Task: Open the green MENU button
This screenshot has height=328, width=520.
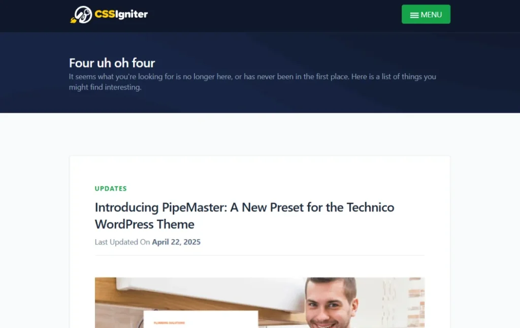Action: click(x=426, y=14)
